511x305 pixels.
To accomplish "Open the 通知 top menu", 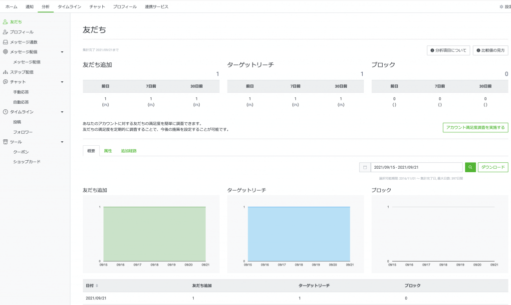I will [29, 6].
